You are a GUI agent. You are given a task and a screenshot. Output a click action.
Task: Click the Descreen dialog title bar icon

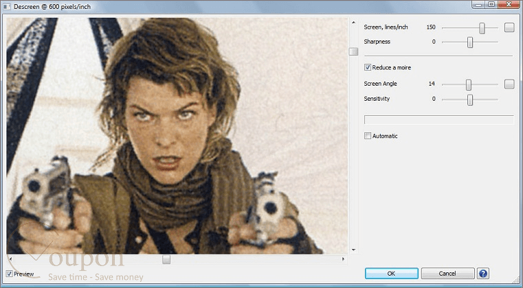[6, 7]
